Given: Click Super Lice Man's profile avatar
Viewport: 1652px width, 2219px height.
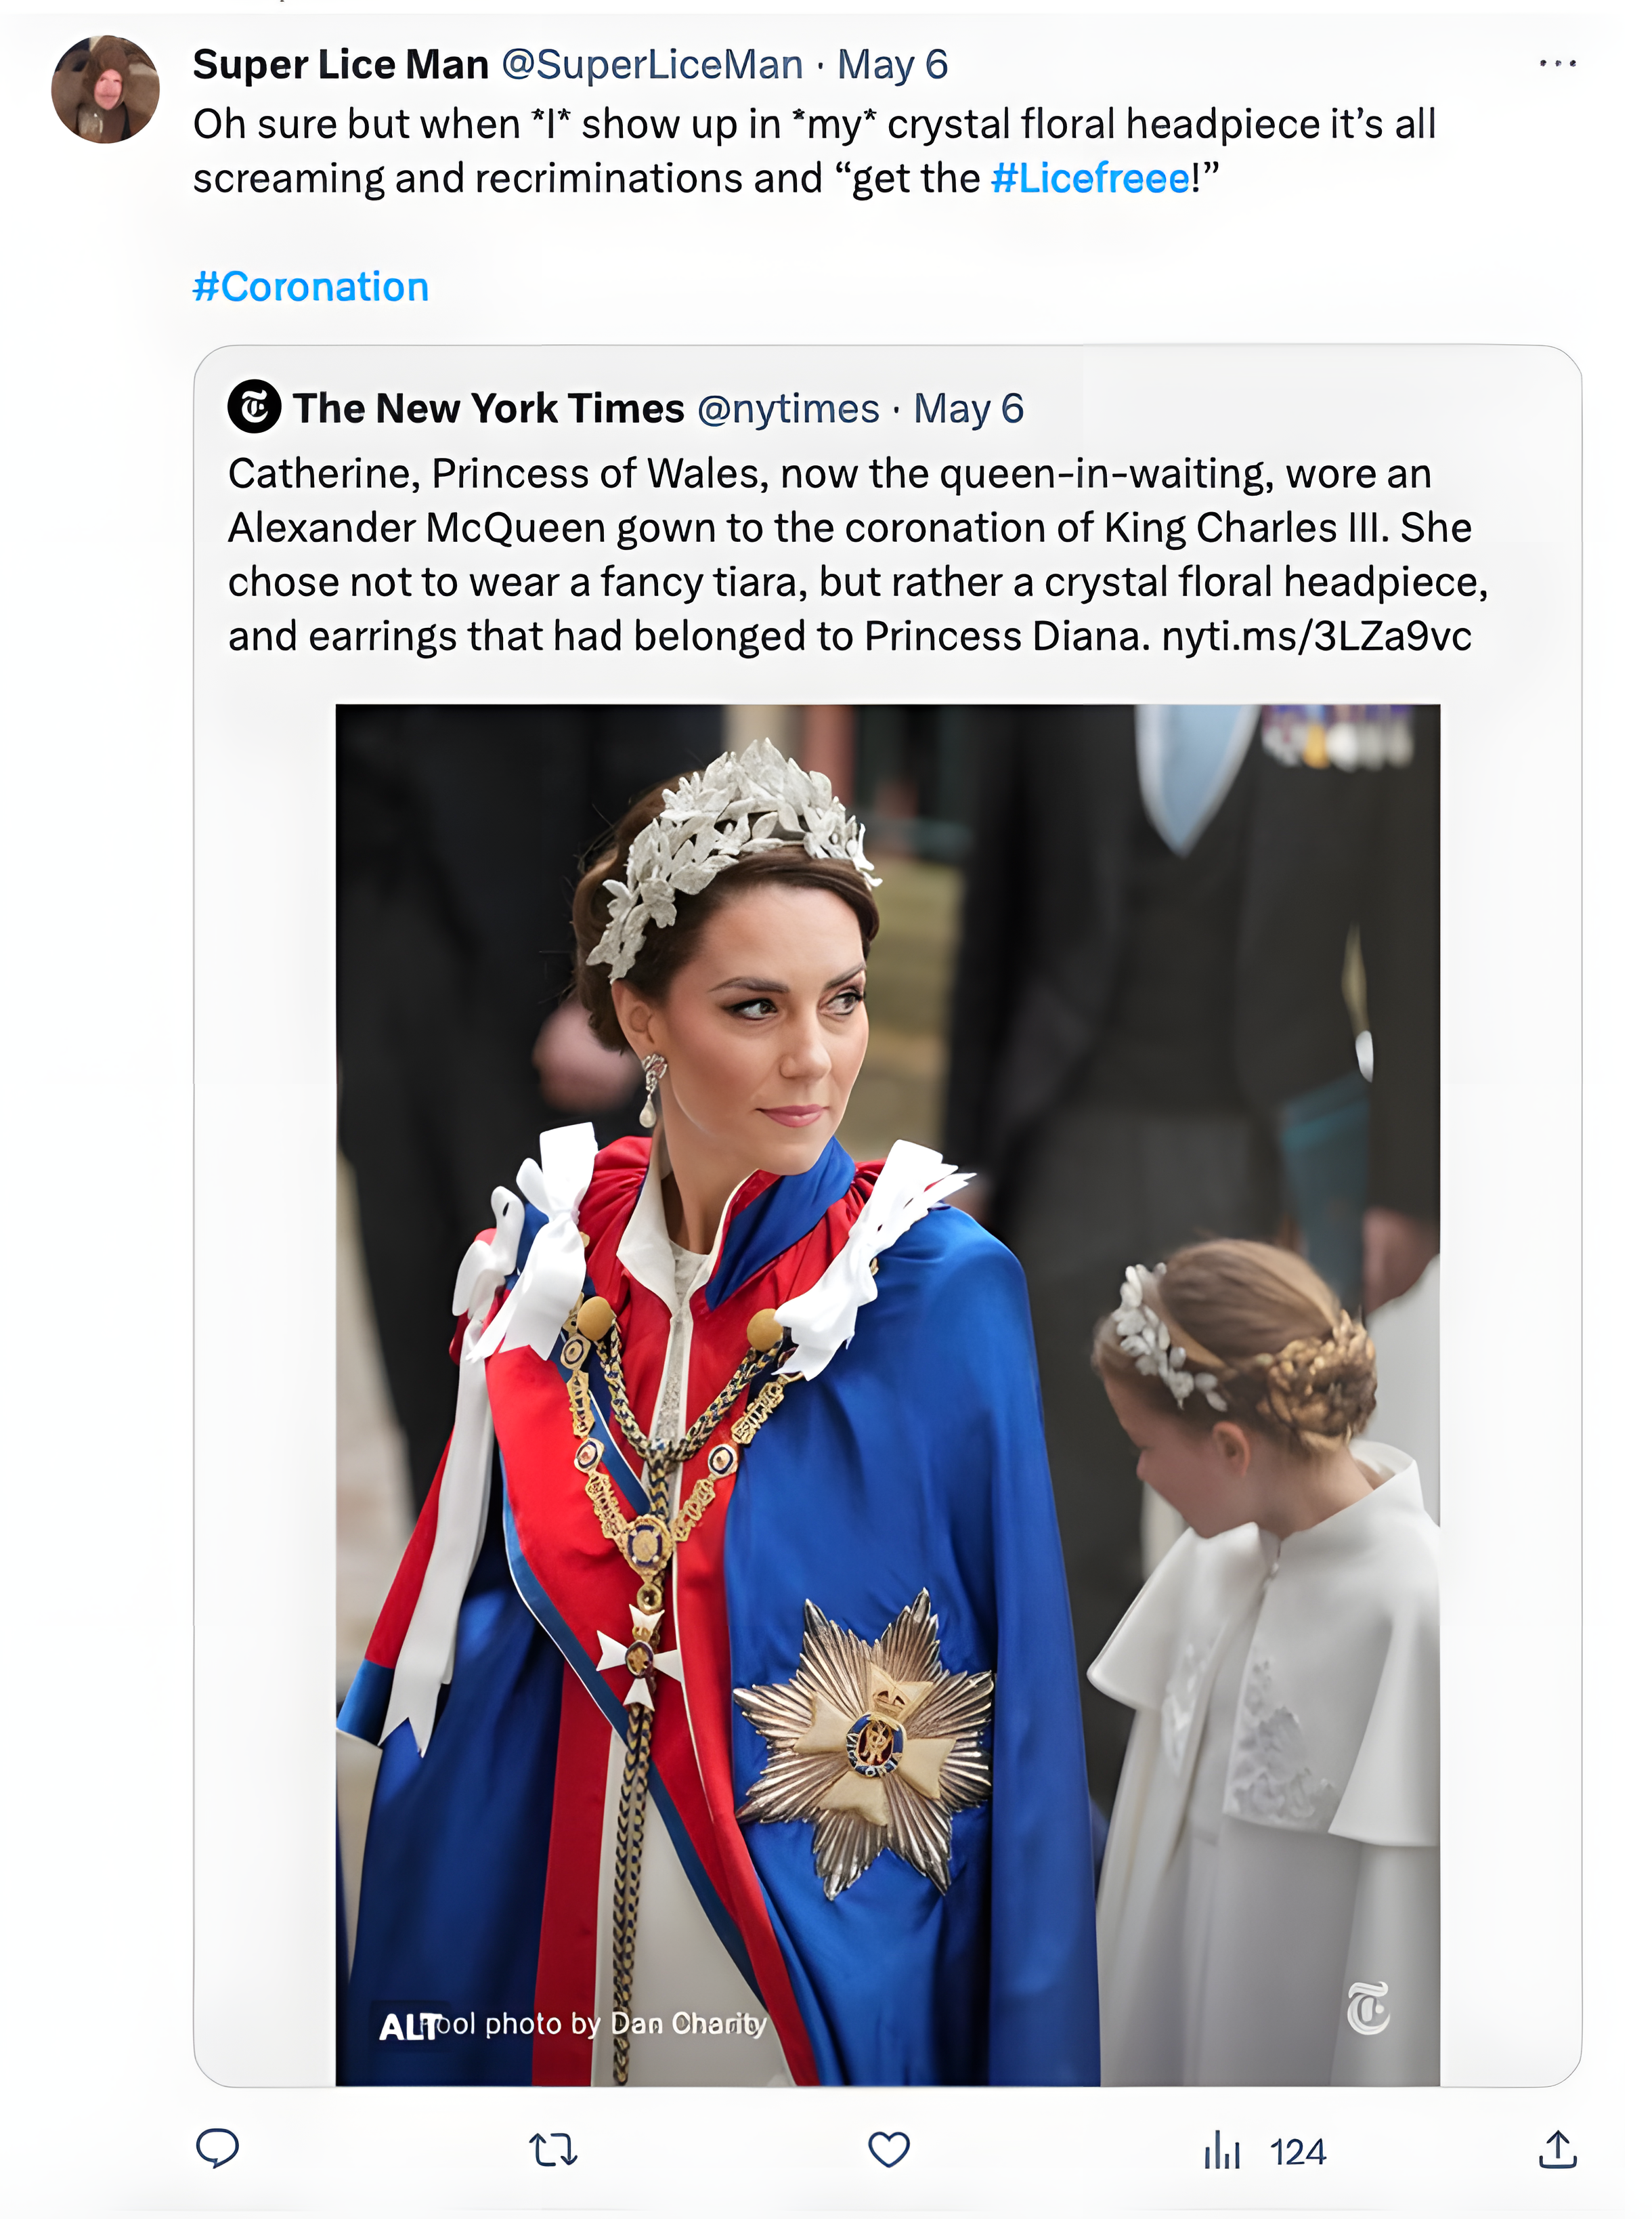Looking at the screenshot, I should pos(105,90).
